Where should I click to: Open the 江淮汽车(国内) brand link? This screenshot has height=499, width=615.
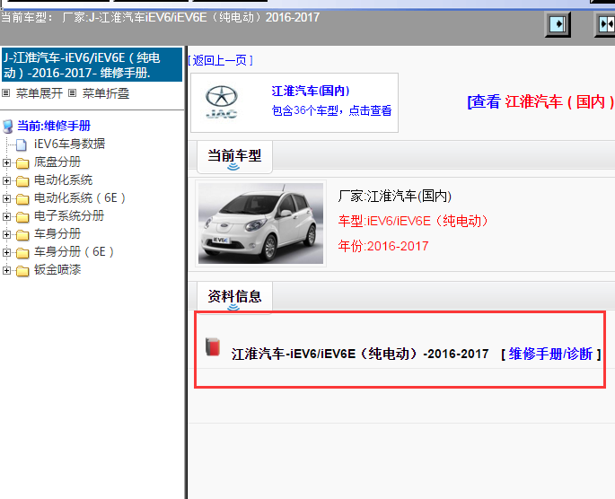click(311, 91)
